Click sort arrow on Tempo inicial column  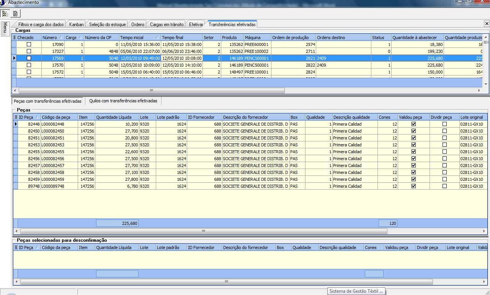(x=157, y=38)
